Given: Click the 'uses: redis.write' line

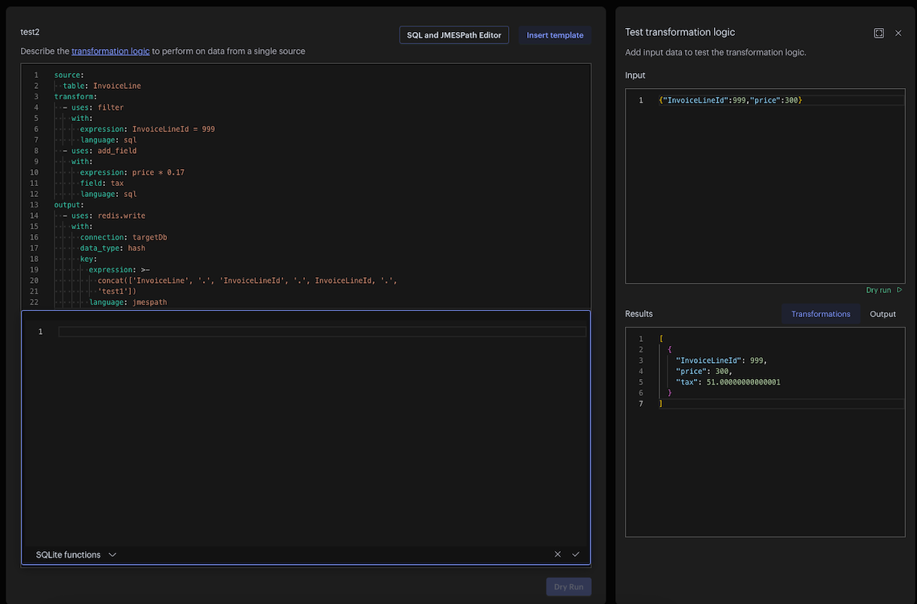Looking at the screenshot, I should tap(108, 215).
